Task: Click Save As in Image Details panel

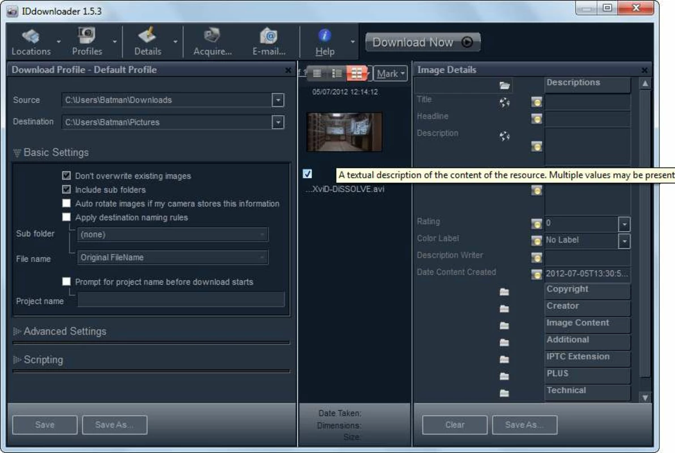Action: pyautogui.click(x=524, y=425)
